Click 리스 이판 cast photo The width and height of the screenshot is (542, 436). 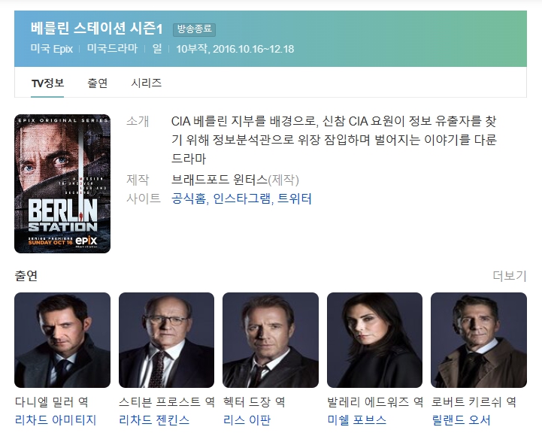pyautogui.click(x=271, y=341)
